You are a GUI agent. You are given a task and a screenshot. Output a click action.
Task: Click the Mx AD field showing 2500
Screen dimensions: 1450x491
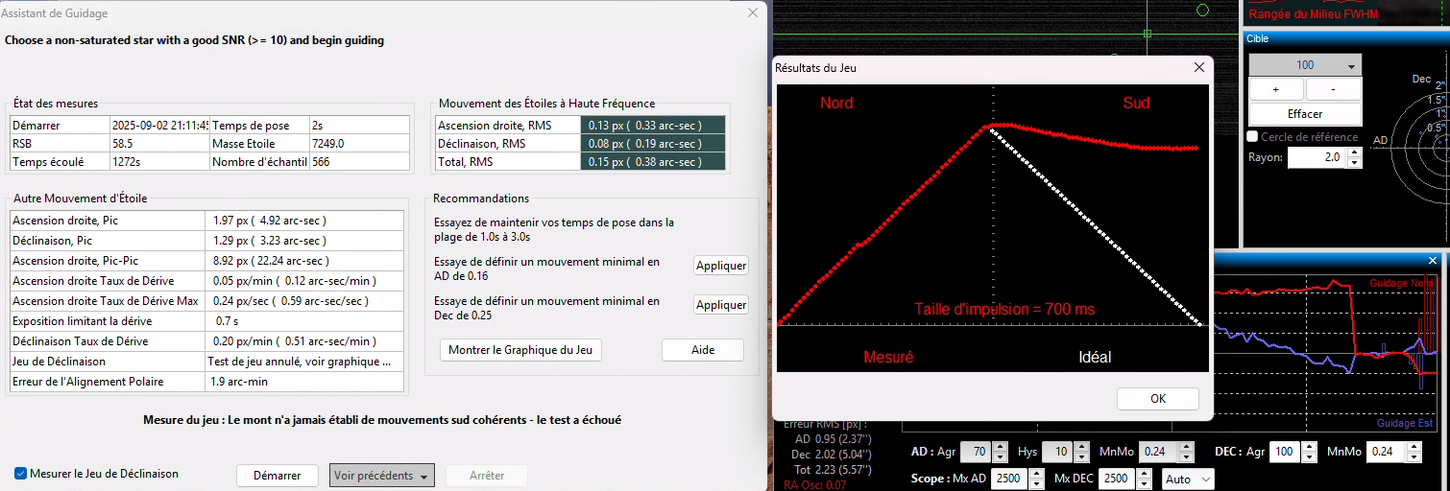[x=1007, y=479]
